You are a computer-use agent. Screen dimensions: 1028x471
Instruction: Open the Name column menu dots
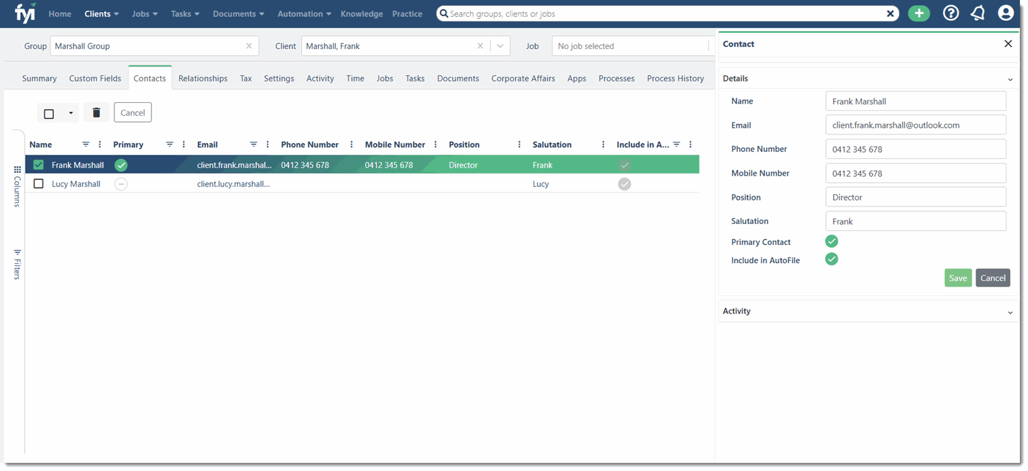[100, 145]
